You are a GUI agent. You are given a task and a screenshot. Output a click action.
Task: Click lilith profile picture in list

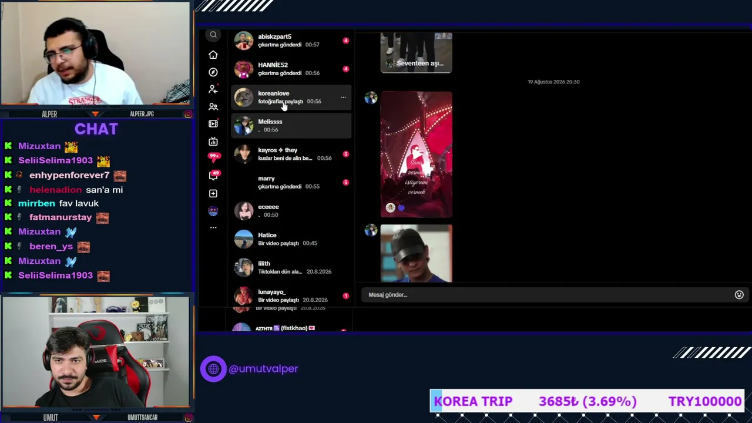(x=244, y=267)
